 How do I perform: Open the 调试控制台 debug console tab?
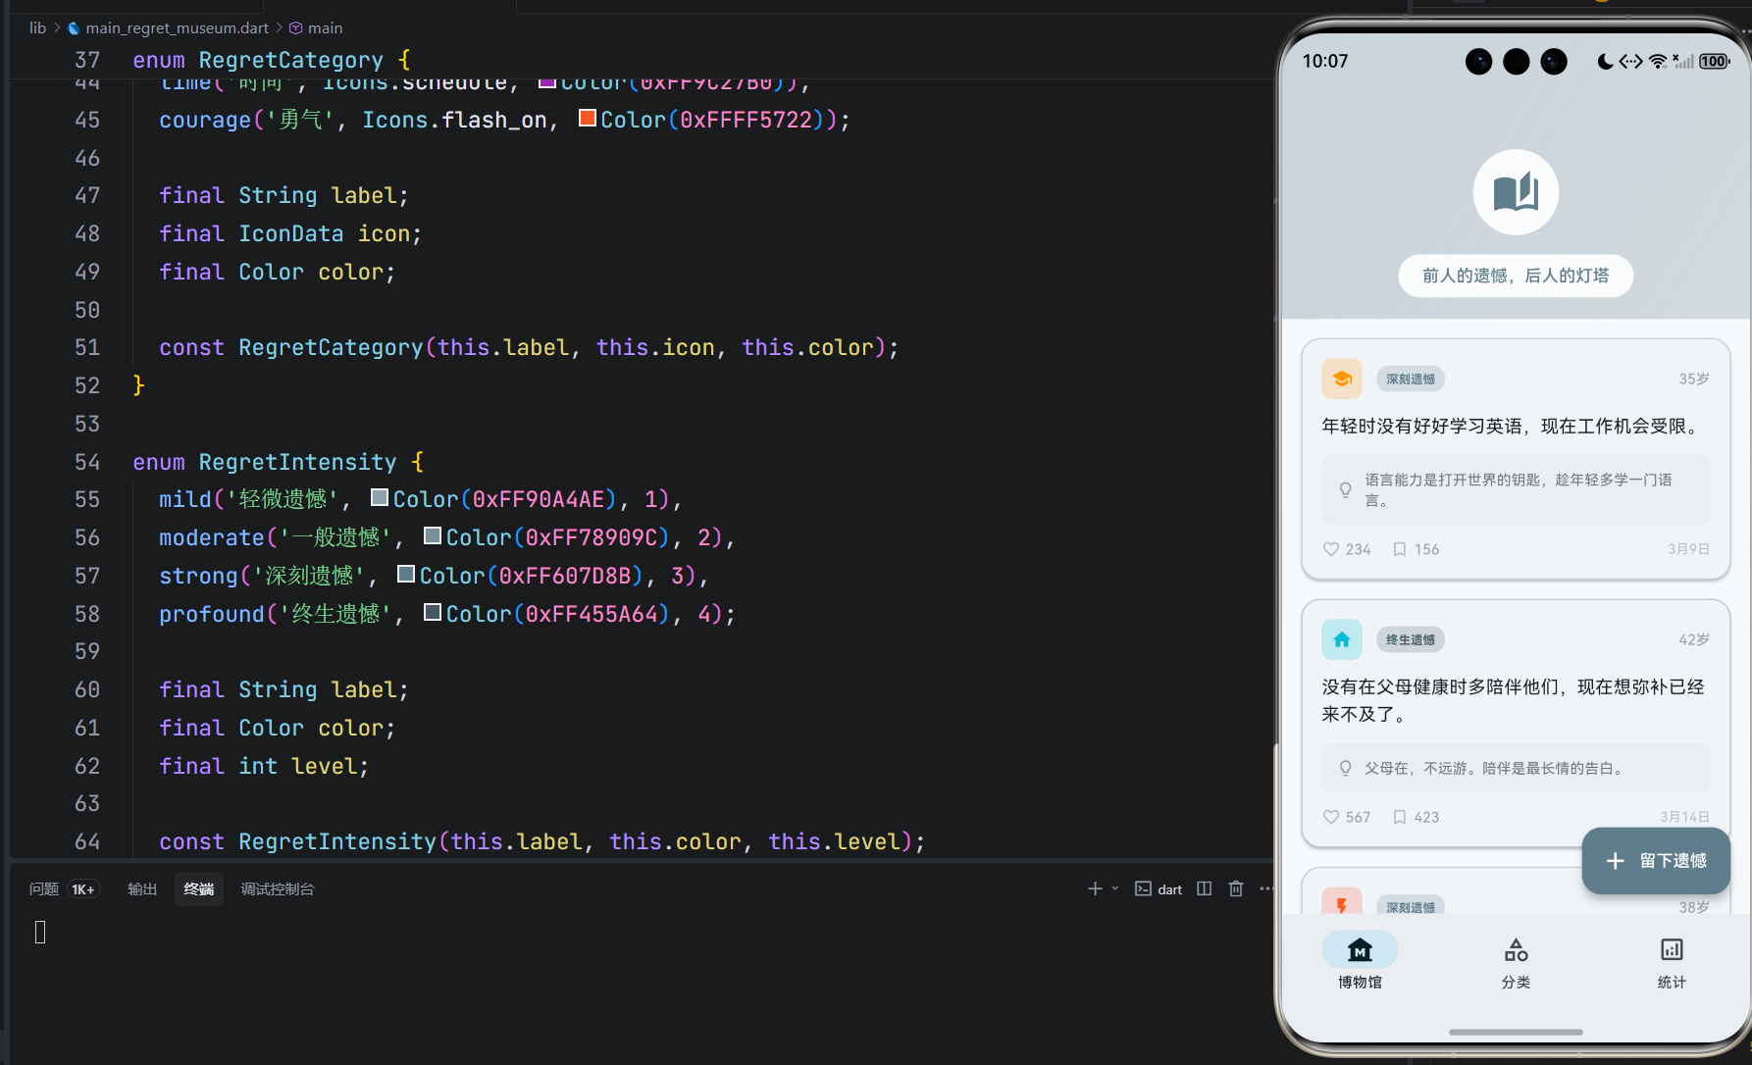coord(278,888)
